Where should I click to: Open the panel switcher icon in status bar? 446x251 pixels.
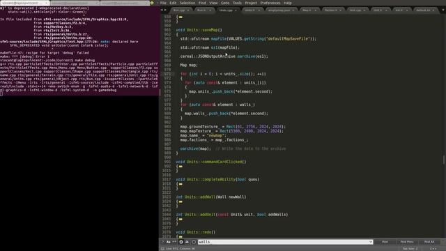pos(162,248)
